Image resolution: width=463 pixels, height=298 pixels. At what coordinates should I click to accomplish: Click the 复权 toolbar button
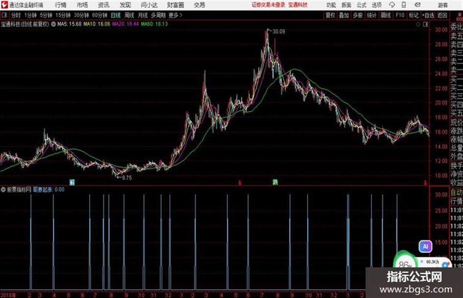coord(330,15)
